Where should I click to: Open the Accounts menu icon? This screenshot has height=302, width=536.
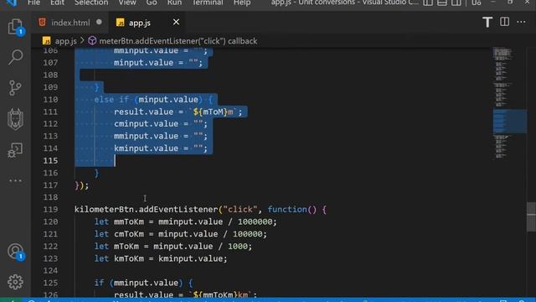coord(16,252)
